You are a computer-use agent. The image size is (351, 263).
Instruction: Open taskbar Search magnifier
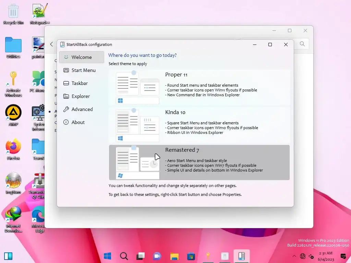coord(124,256)
